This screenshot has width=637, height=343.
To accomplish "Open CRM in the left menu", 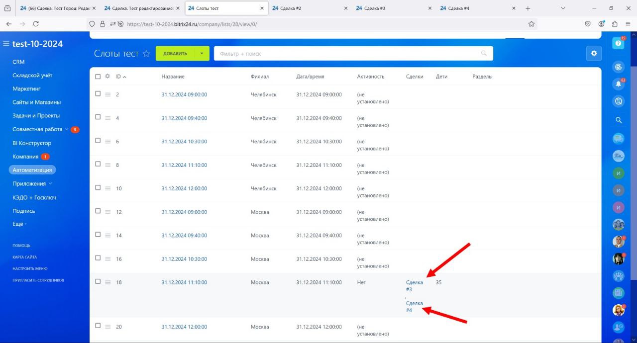I will (x=18, y=62).
